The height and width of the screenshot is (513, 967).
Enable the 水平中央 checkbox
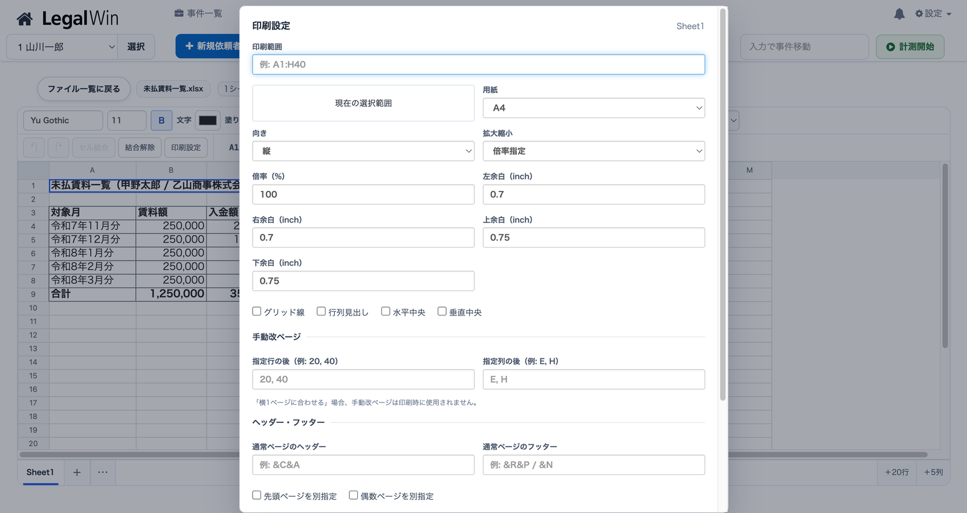pyautogui.click(x=386, y=311)
